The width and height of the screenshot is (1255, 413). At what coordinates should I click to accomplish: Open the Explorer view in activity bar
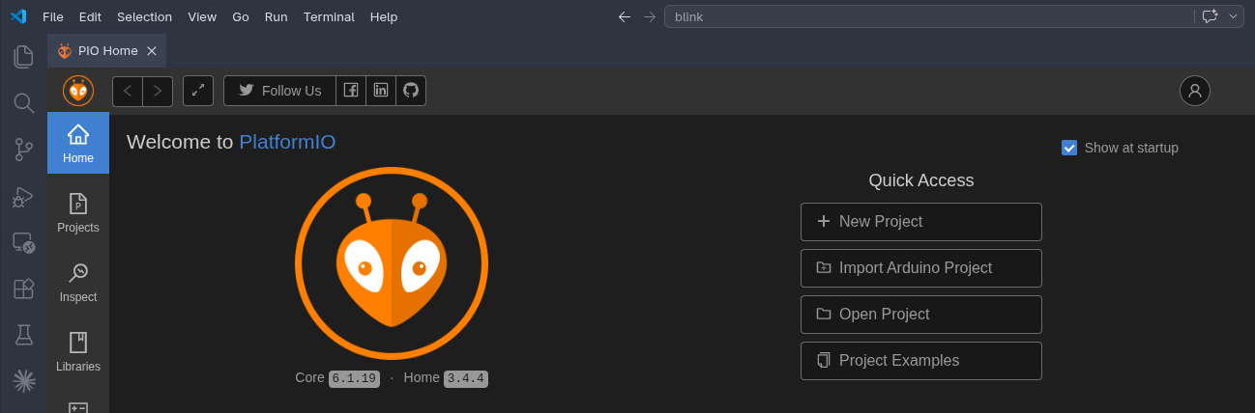(24, 56)
